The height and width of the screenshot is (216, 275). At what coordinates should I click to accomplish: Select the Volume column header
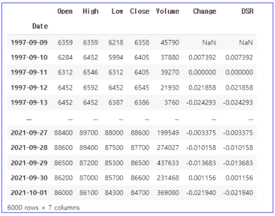tap(167, 11)
